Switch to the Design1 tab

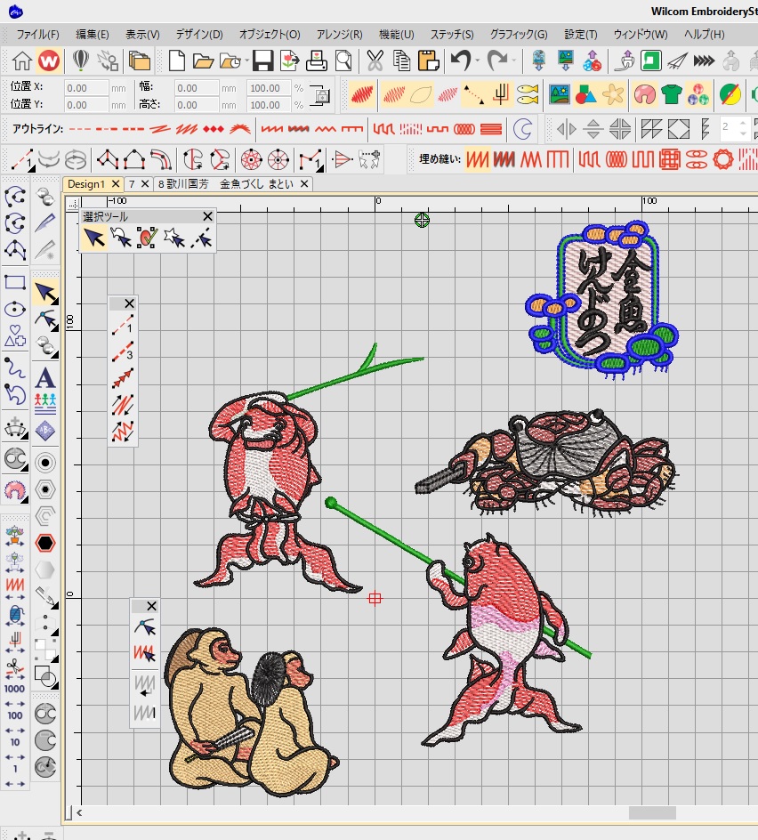point(86,184)
